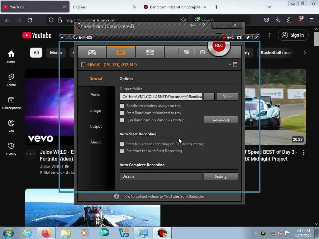Switch to Bandicam installation complete tab
This screenshot has height=239, width=319.
tap(175, 7)
